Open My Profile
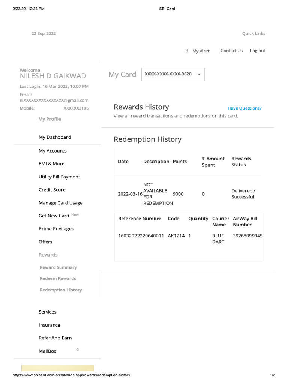 point(50,119)
